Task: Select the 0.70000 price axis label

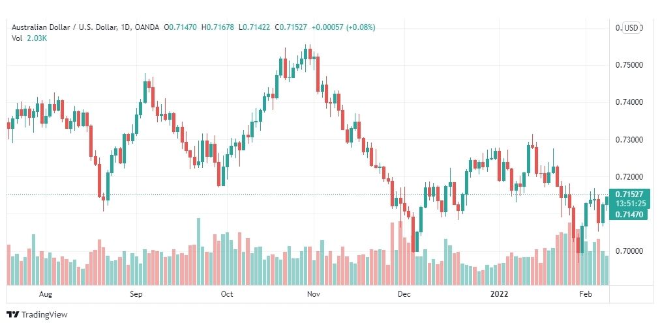Action: (629, 251)
